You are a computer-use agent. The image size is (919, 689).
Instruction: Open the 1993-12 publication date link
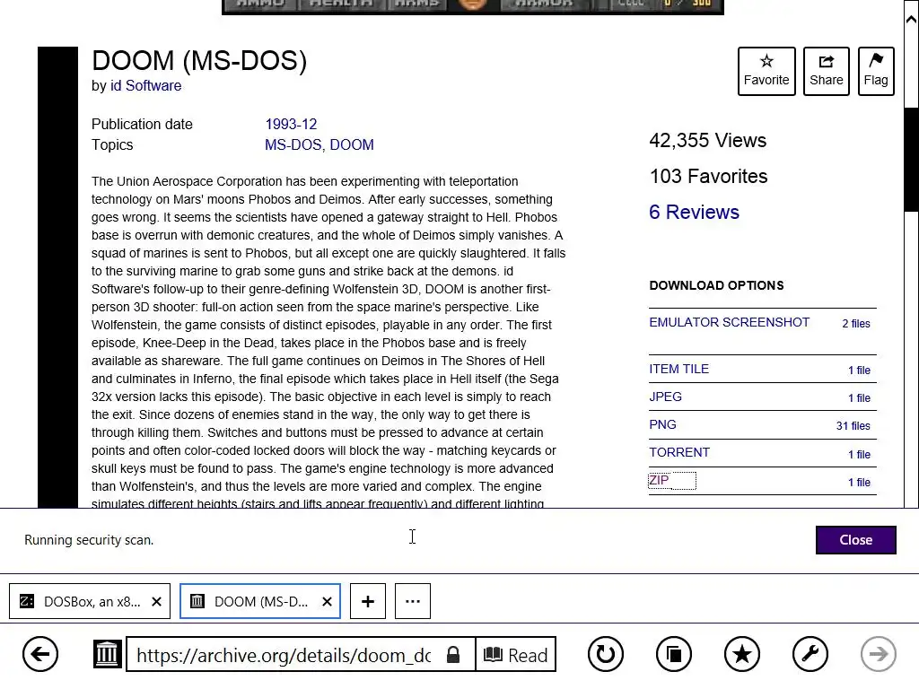point(291,124)
